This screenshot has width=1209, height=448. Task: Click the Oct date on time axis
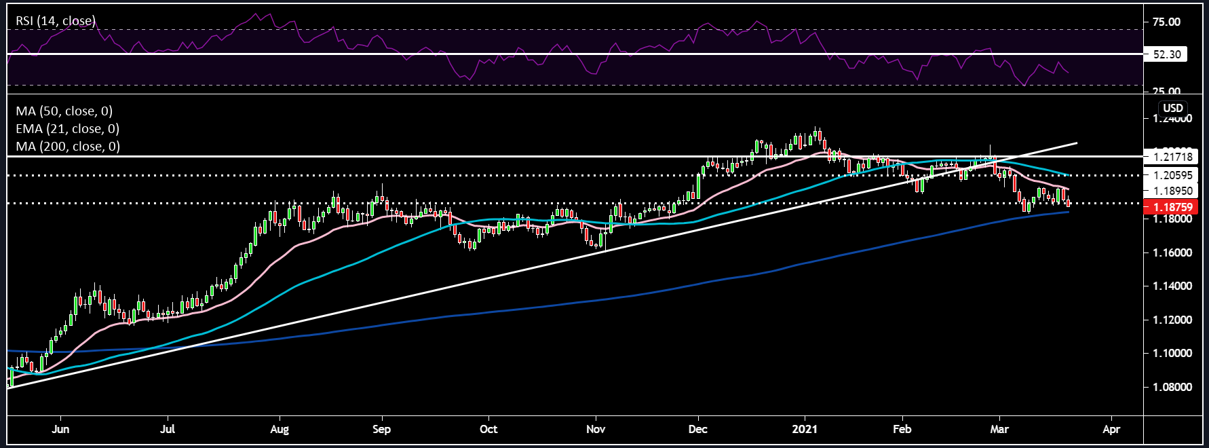click(488, 429)
